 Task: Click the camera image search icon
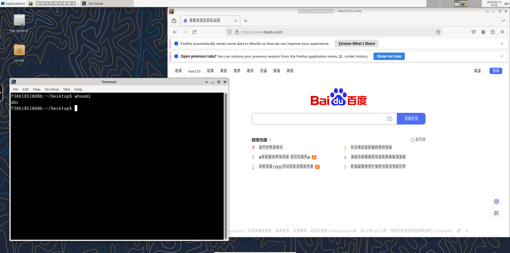click(x=389, y=119)
